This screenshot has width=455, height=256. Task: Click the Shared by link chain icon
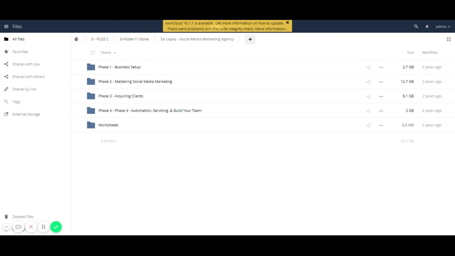[6, 89]
